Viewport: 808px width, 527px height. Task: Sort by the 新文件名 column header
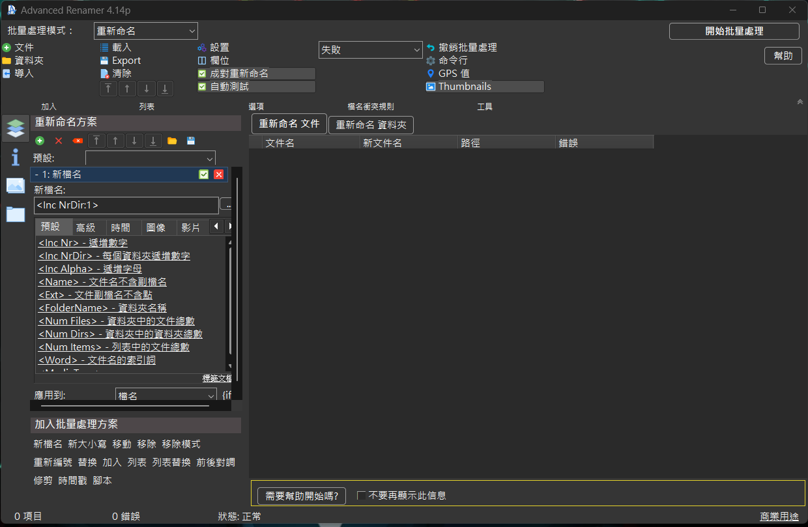(x=409, y=143)
